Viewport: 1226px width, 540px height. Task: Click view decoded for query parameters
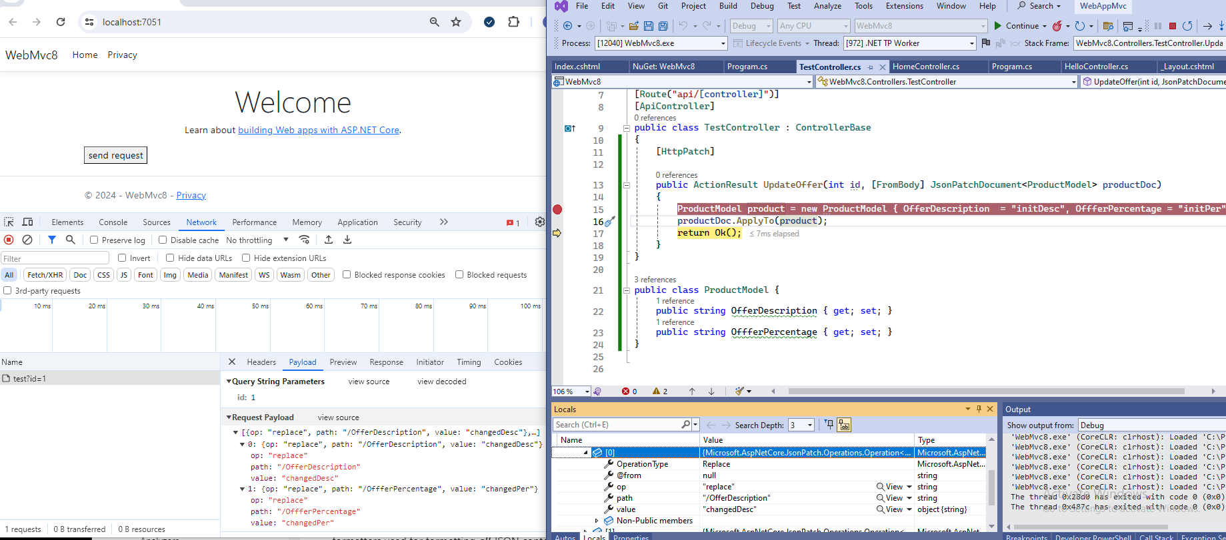[441, 382]
